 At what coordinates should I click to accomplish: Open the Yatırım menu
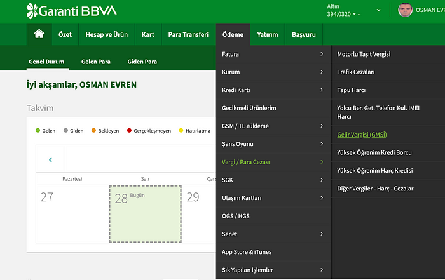[x=268, y=34]
